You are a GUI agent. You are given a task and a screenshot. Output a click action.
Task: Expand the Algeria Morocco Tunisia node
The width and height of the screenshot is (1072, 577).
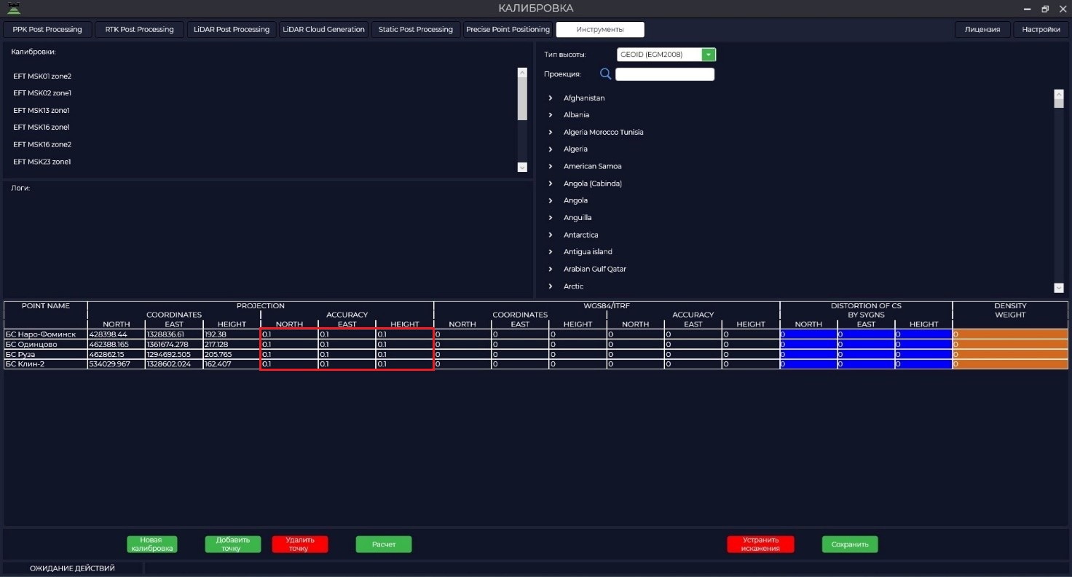tap(551, 132)
